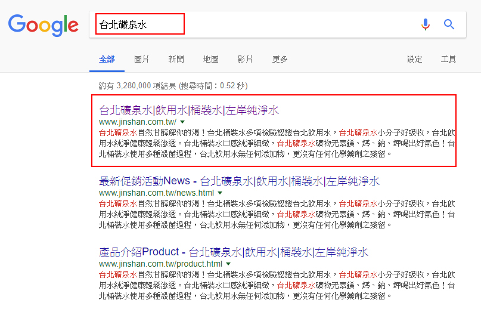Start voice search with microphone icon
481x309 pixels.
425,24
